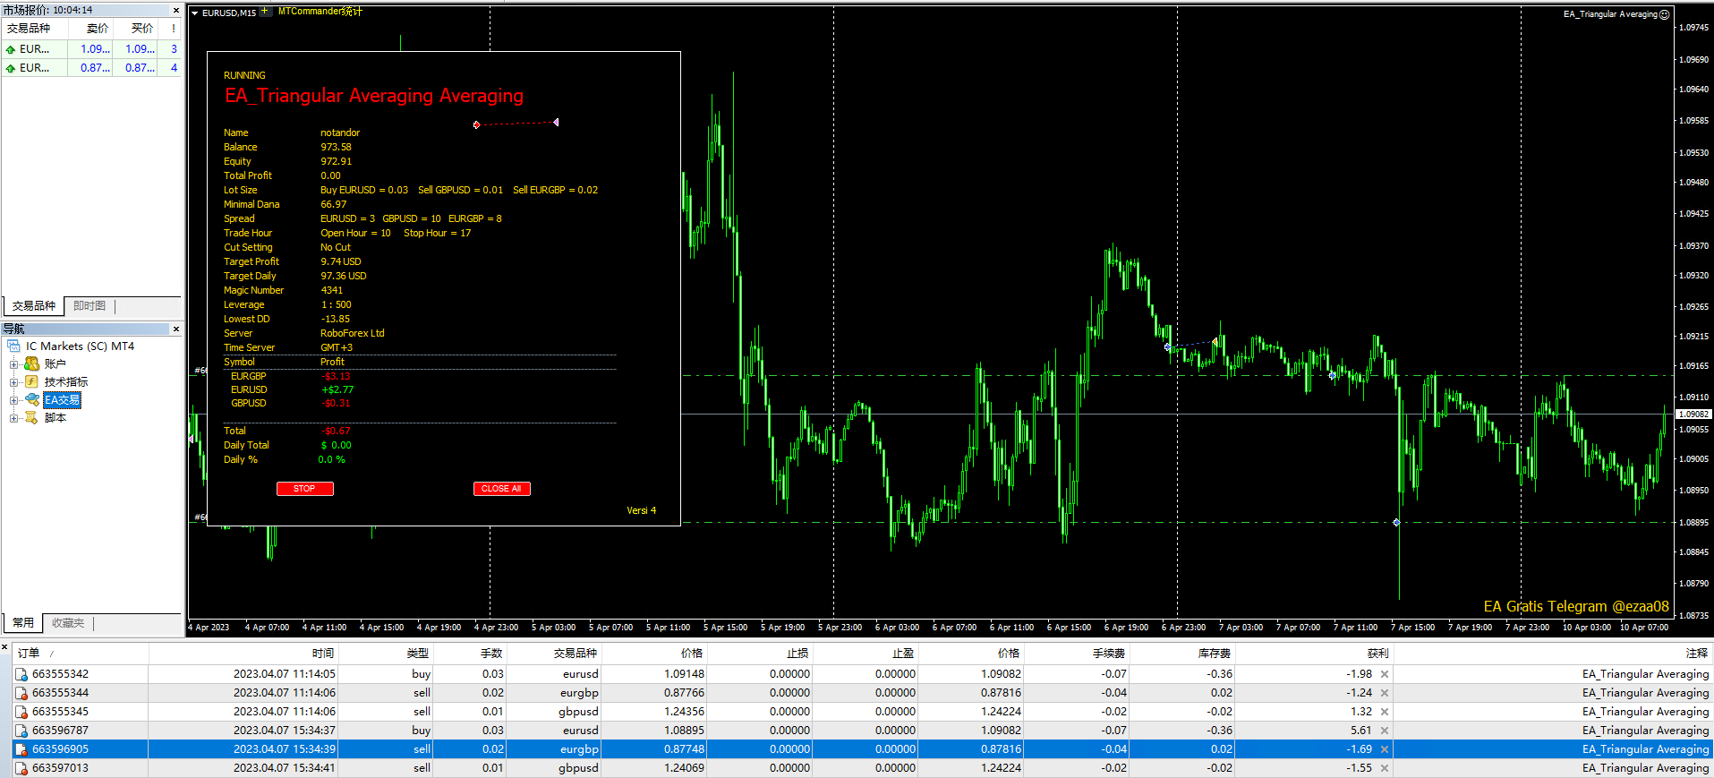Select the 交易品种 tab in Market Watch

point(34,306)
